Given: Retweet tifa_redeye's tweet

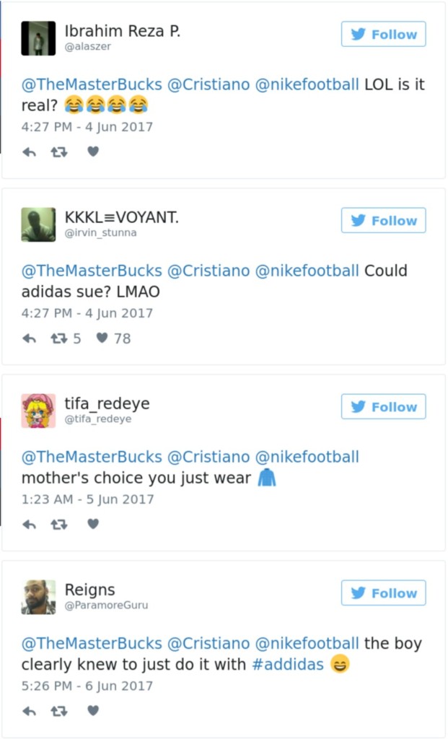Looking at the screenshot, I should [59, 524].
